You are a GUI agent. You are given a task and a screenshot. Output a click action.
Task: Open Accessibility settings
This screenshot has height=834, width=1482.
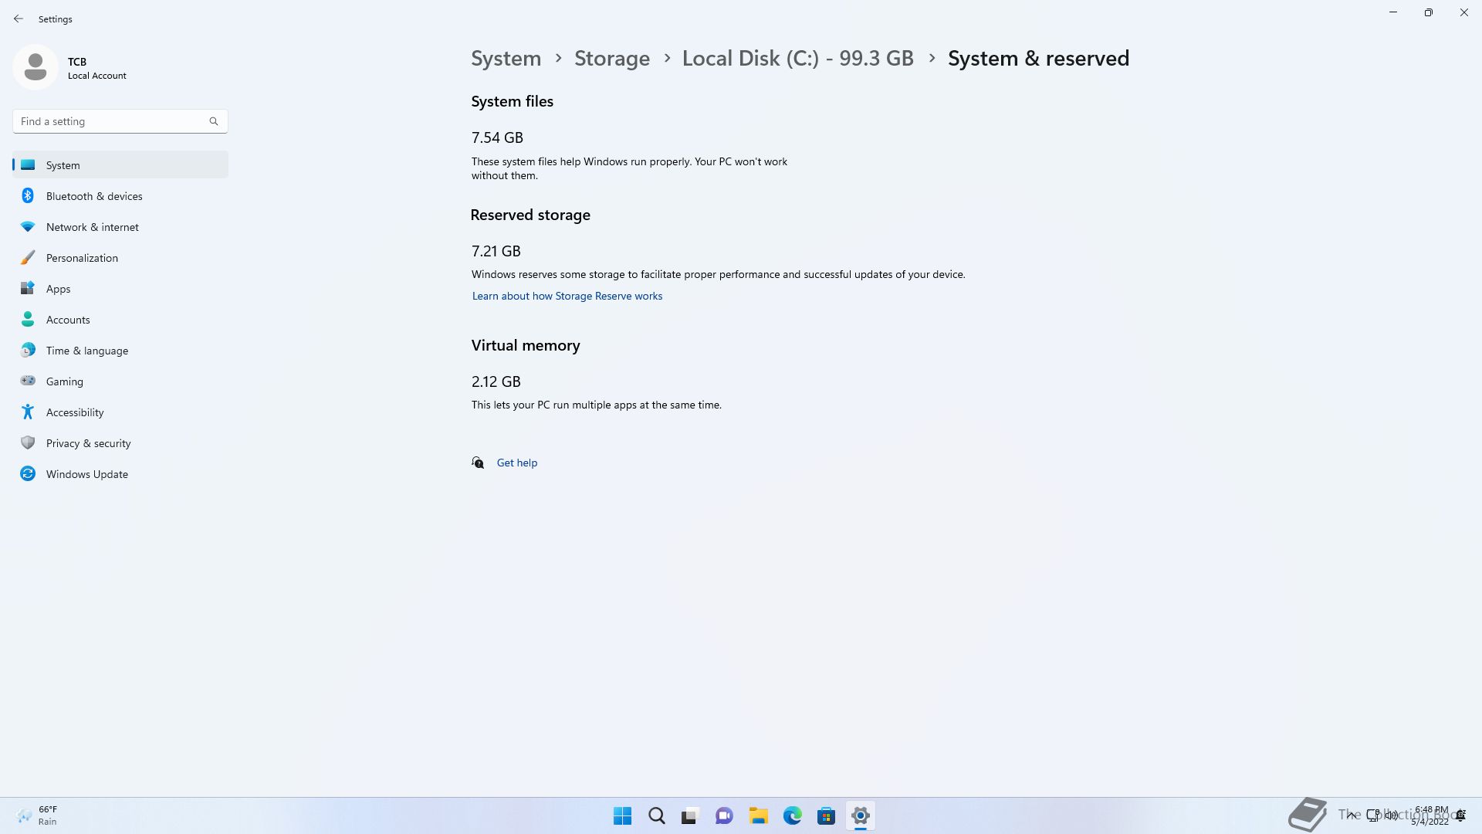pyautogui.click(x=120, y=412)
